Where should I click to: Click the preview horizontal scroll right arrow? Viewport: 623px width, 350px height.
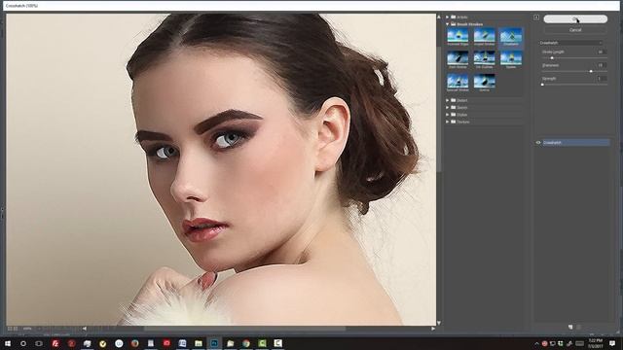click(x=433, y=329)
